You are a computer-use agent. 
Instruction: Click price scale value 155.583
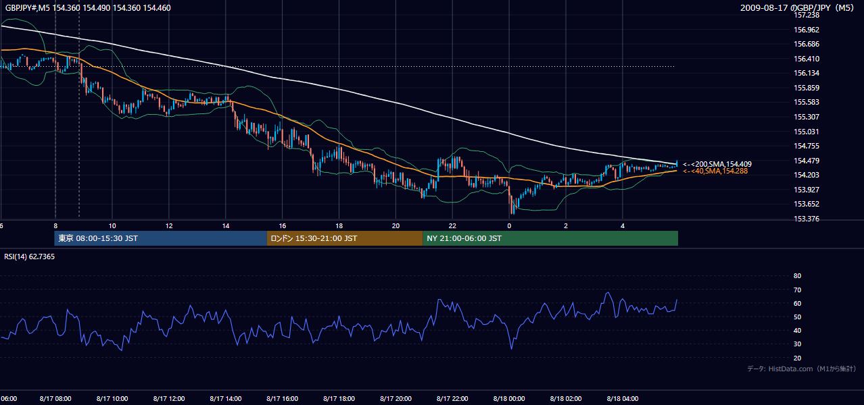(806, 102)
